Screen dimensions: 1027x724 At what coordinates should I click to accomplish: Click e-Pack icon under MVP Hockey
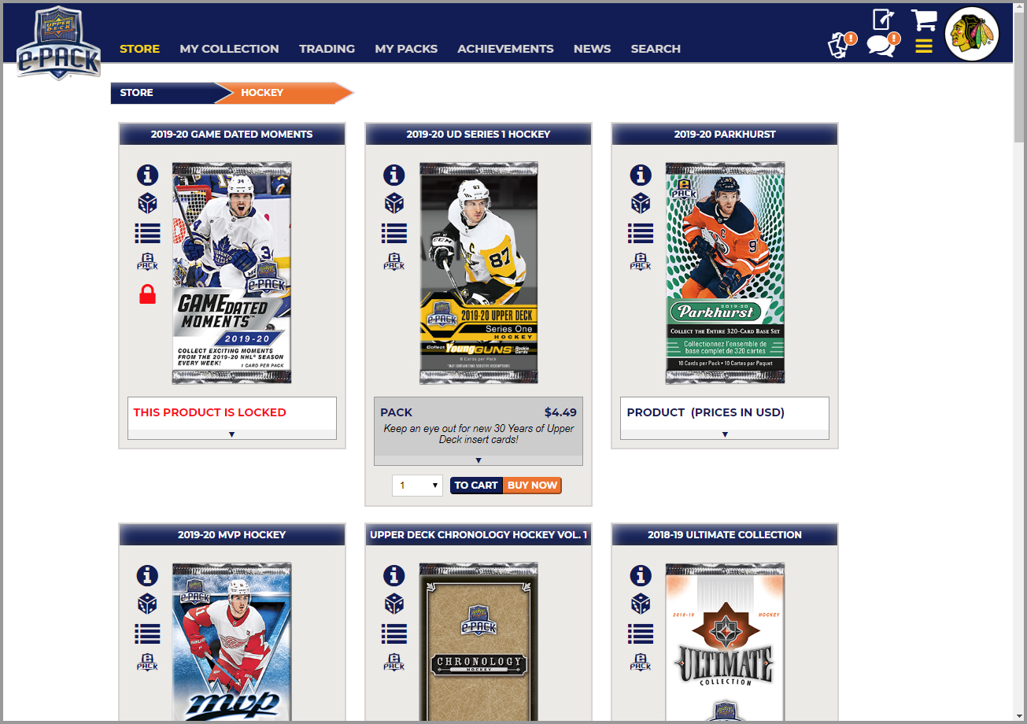147,663
